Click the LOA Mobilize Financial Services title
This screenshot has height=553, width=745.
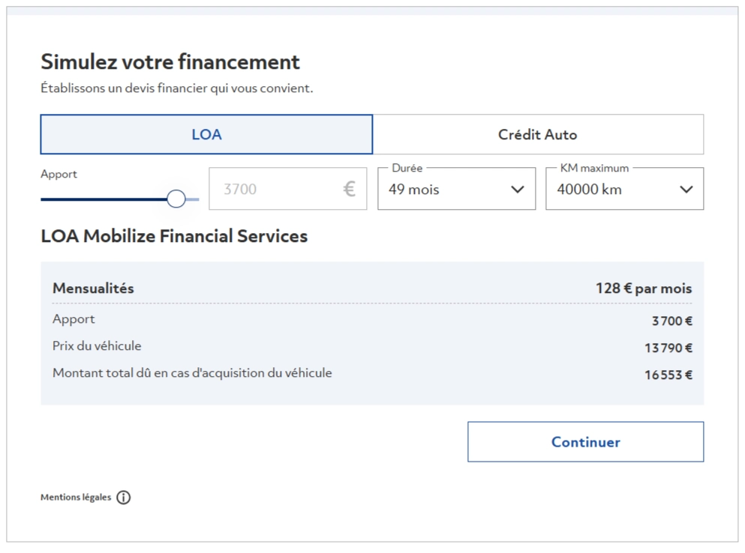tap(174, 236)
